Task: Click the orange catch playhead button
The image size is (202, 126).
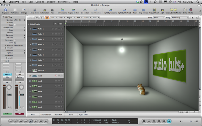Action: 47,18
